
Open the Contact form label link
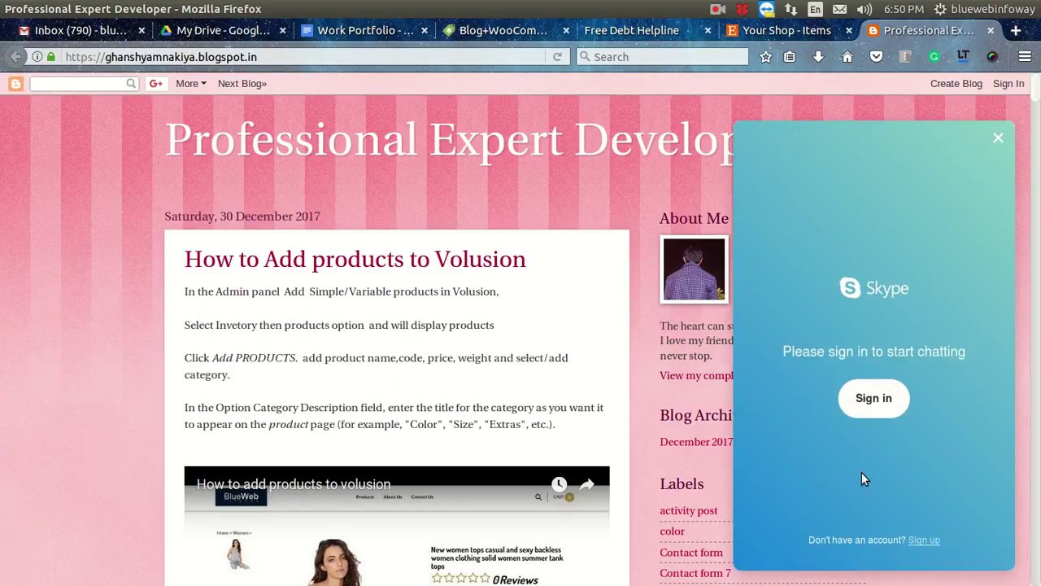691,553
